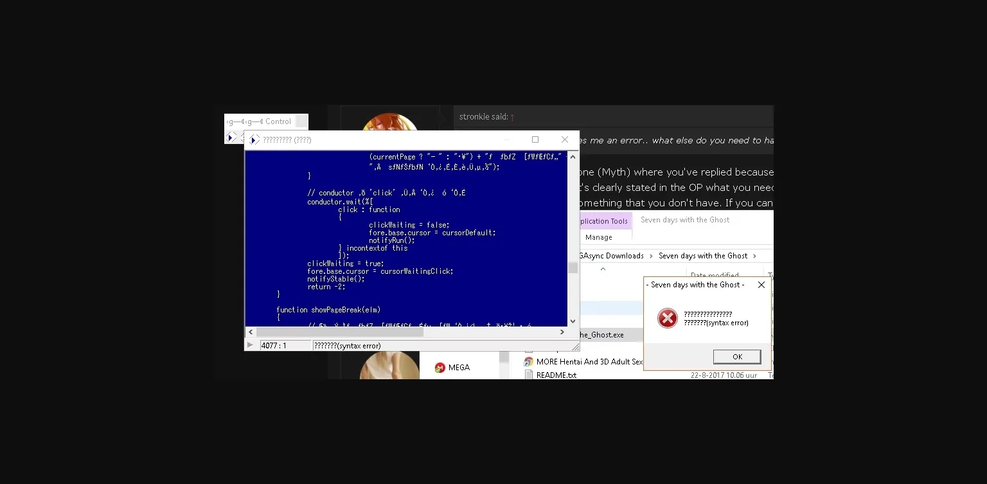Click the script editor title bar icon
The image size is (987, 484).
(x=254, y=140)
